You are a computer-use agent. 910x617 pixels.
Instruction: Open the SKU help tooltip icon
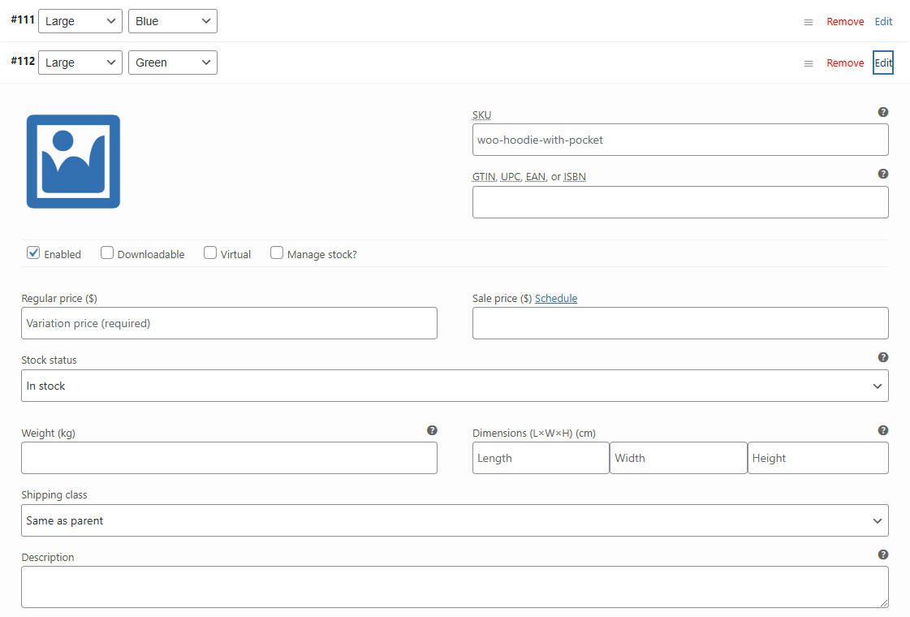pos(883,112)
